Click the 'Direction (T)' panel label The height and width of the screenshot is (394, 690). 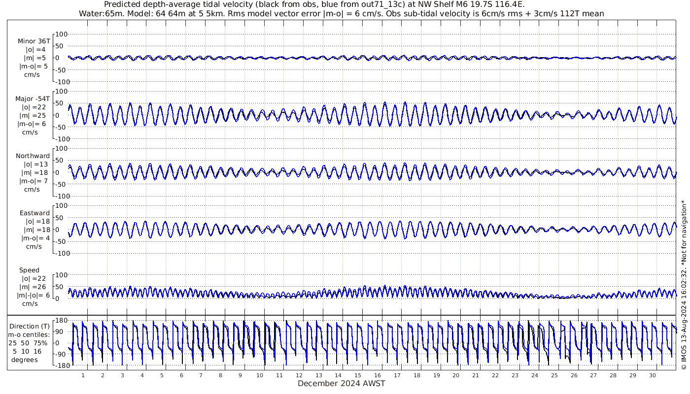(x=30, y=327)
